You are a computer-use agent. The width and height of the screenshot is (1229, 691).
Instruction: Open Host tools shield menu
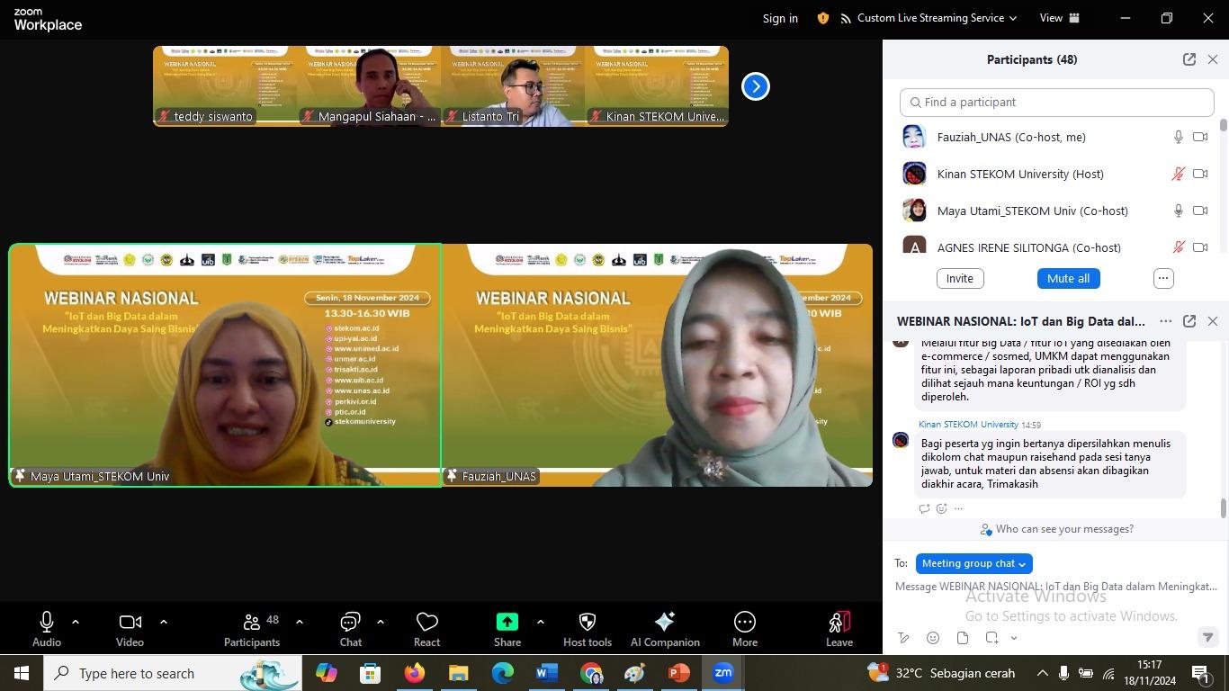(588, 629)
